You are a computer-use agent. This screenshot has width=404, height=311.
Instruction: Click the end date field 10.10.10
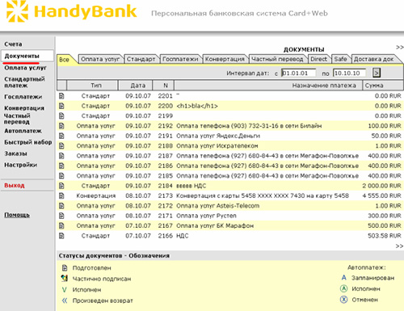point(350,73)
